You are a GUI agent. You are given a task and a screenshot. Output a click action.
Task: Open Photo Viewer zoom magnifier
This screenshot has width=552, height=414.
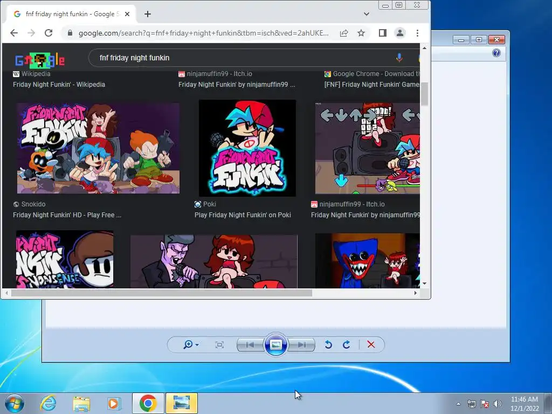pos(188,344)
